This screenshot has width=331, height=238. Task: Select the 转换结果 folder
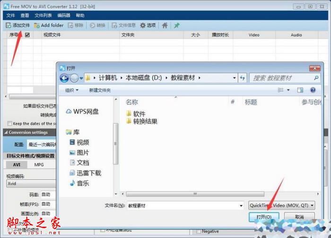coord(142,121)
